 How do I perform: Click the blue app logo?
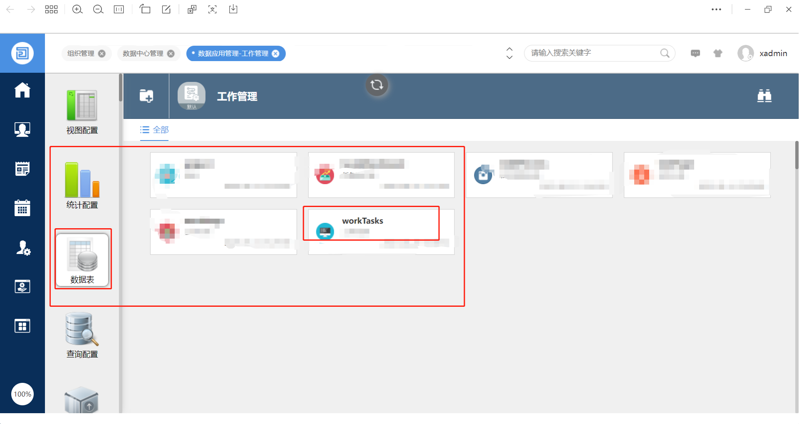(22, 53)
